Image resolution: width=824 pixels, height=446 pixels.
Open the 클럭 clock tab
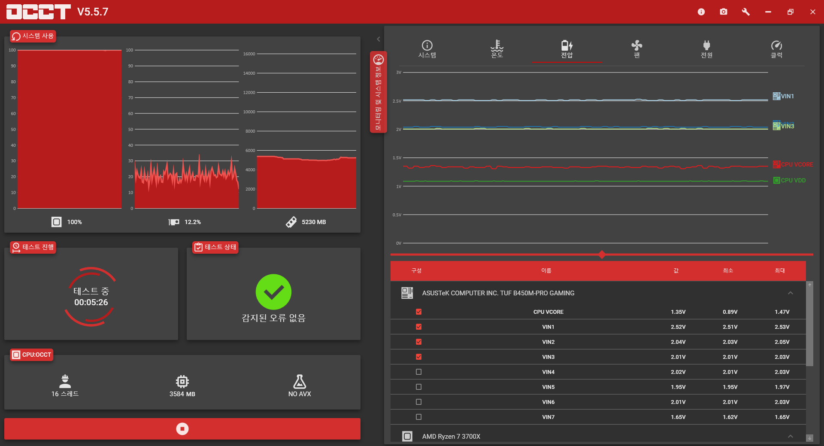[777, 49]
